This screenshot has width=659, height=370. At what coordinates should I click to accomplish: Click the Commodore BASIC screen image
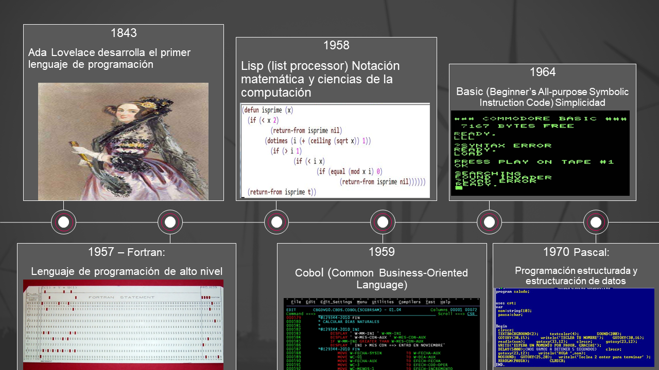[540, 153]
